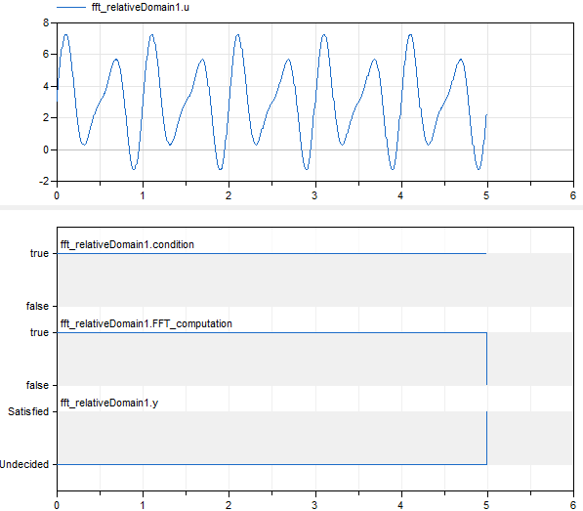Click the lower plot x-axis tick 5
Screen dimensions: 583x511
[x=486, y=505]
